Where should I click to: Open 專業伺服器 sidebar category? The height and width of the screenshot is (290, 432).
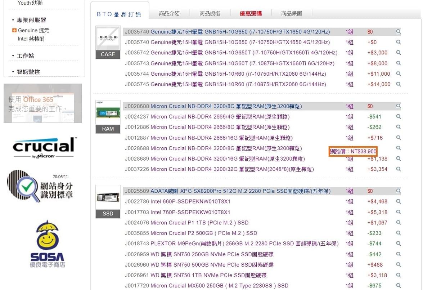pos(31,20)
